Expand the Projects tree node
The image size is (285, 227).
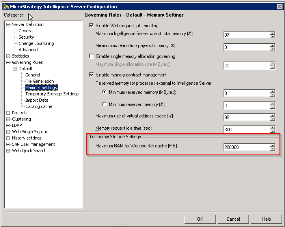(x=8, y=113)
